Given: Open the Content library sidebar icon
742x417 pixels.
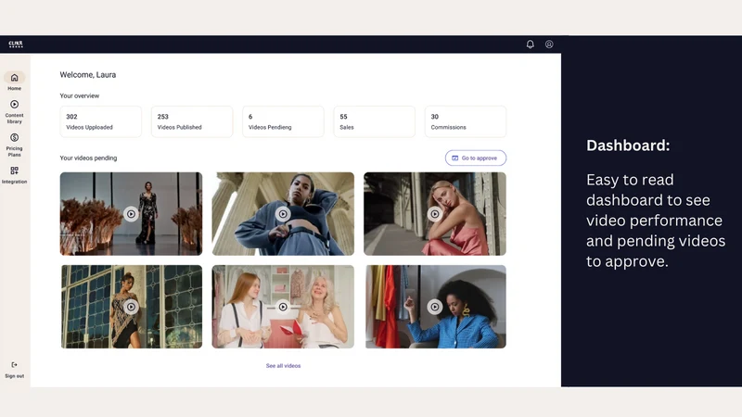Looking at the screenshot, I should pos(14,104).
